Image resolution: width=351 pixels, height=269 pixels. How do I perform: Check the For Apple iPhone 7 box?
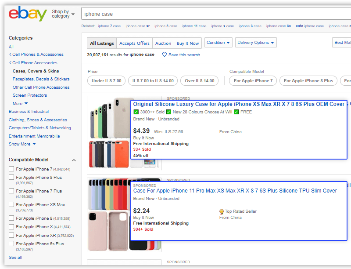pos(11,169)
